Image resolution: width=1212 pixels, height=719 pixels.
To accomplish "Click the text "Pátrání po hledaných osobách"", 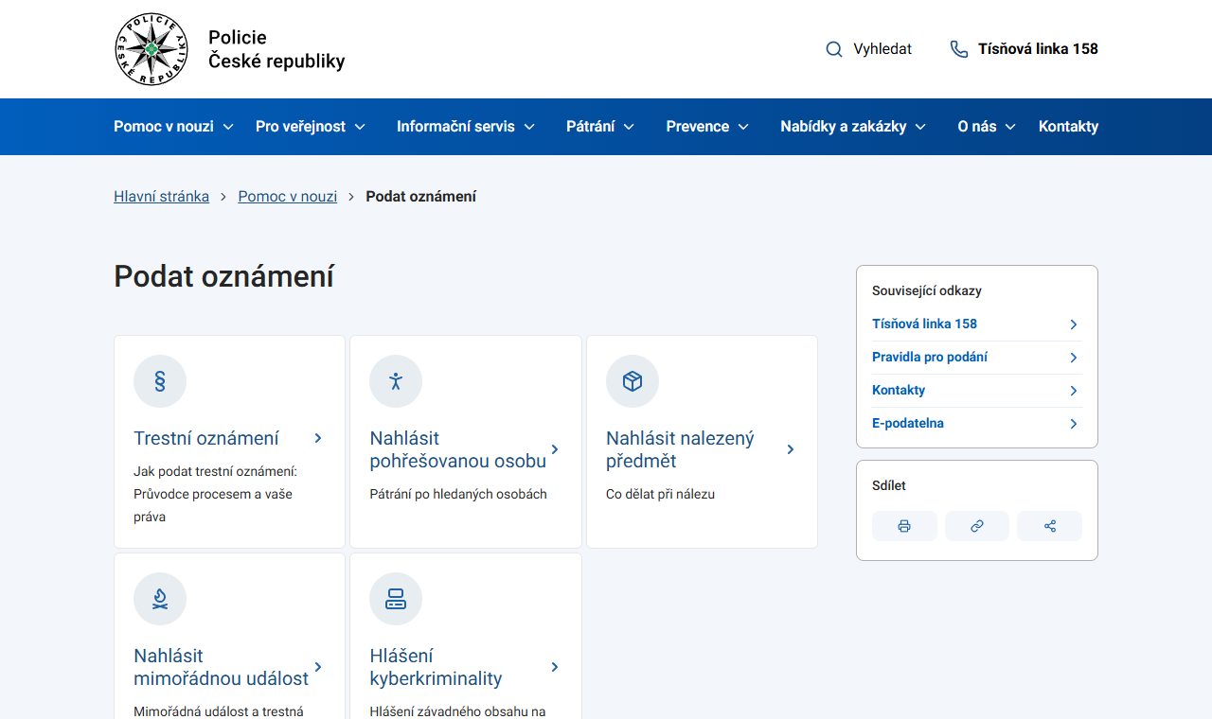I will point(458,494).
